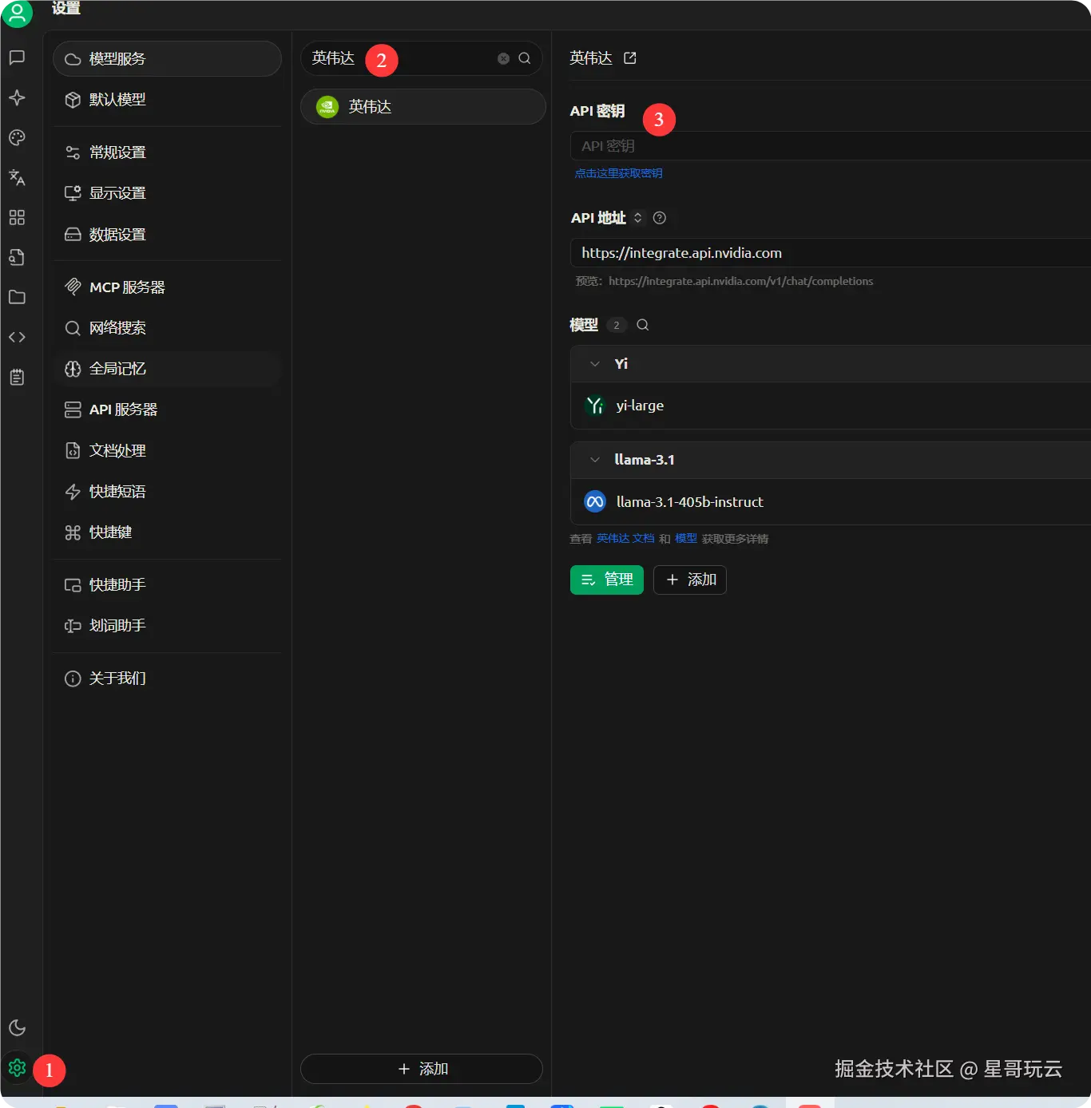The height and width of the screenshot is (1108, 1091).
Task: Open 快捷短语 settings page
Action: click(167, 492)
